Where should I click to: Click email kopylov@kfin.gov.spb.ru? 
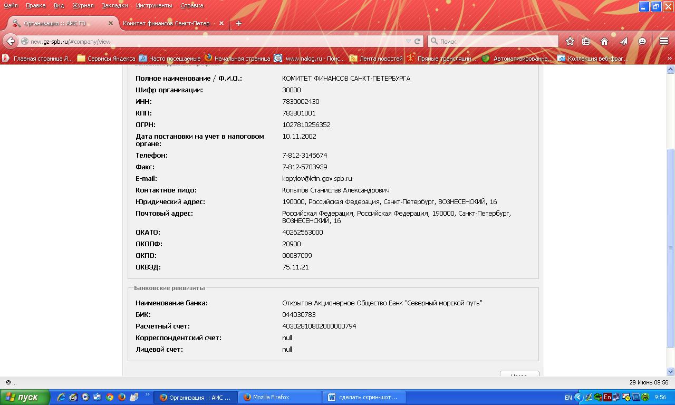(x=317, y=178)
